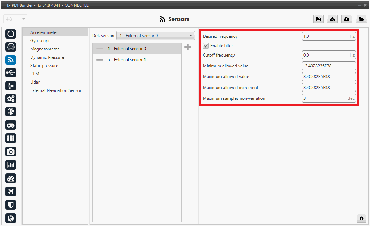Toggle the Enable filter checkbox
Viewport: 370px width, 226px height.
tap(206, 46)
